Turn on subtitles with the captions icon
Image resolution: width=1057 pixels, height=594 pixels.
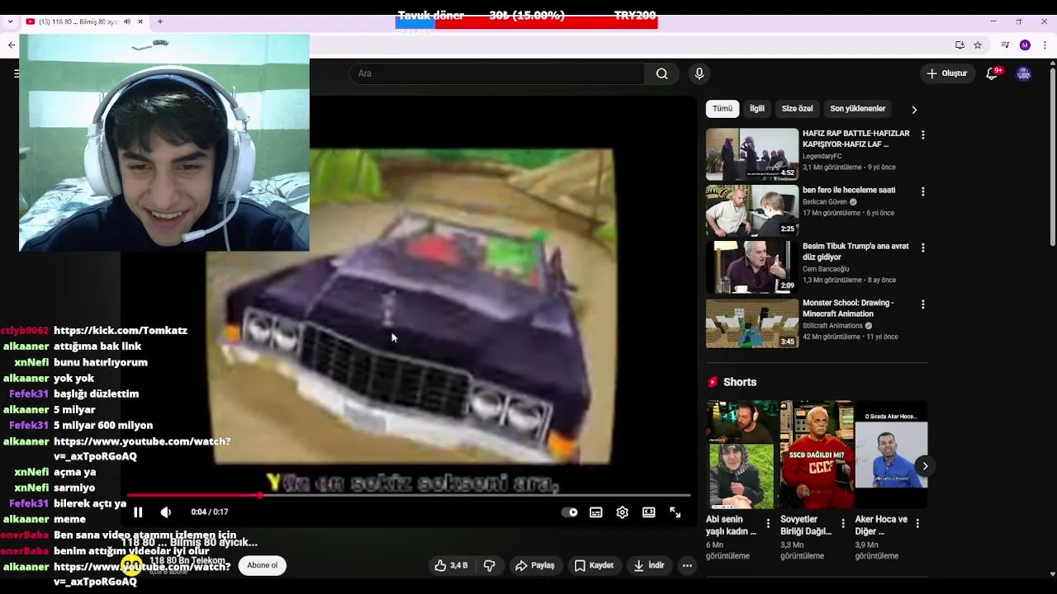coord(596,512)
